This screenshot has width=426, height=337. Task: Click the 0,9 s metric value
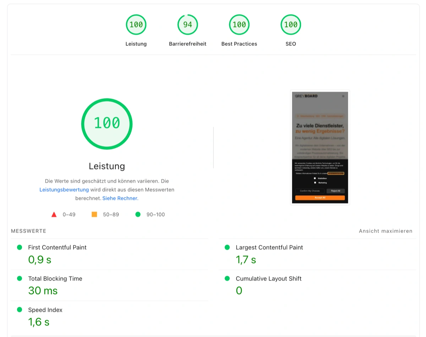coord(40,260)
